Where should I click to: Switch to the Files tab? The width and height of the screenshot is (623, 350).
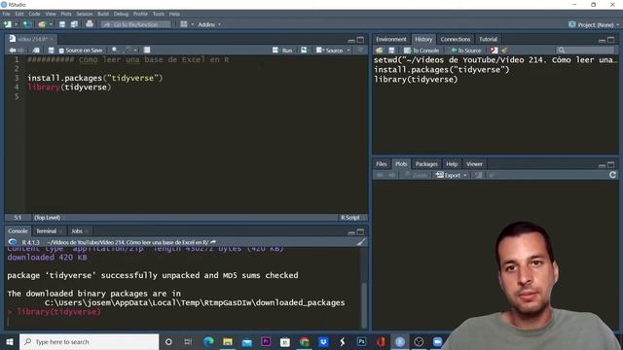tap(381, 164)
